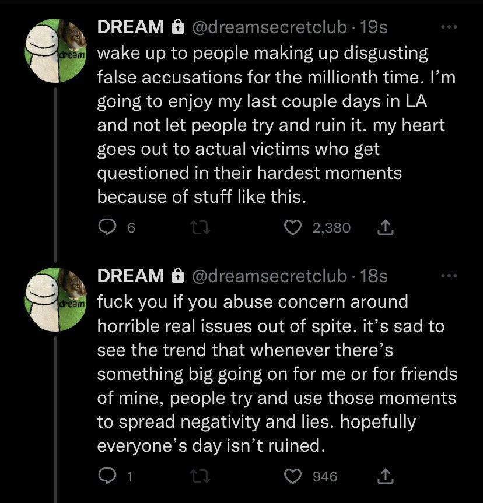Open second tweet about spreading negativity
483x503 pixels.
click(277, 374)
